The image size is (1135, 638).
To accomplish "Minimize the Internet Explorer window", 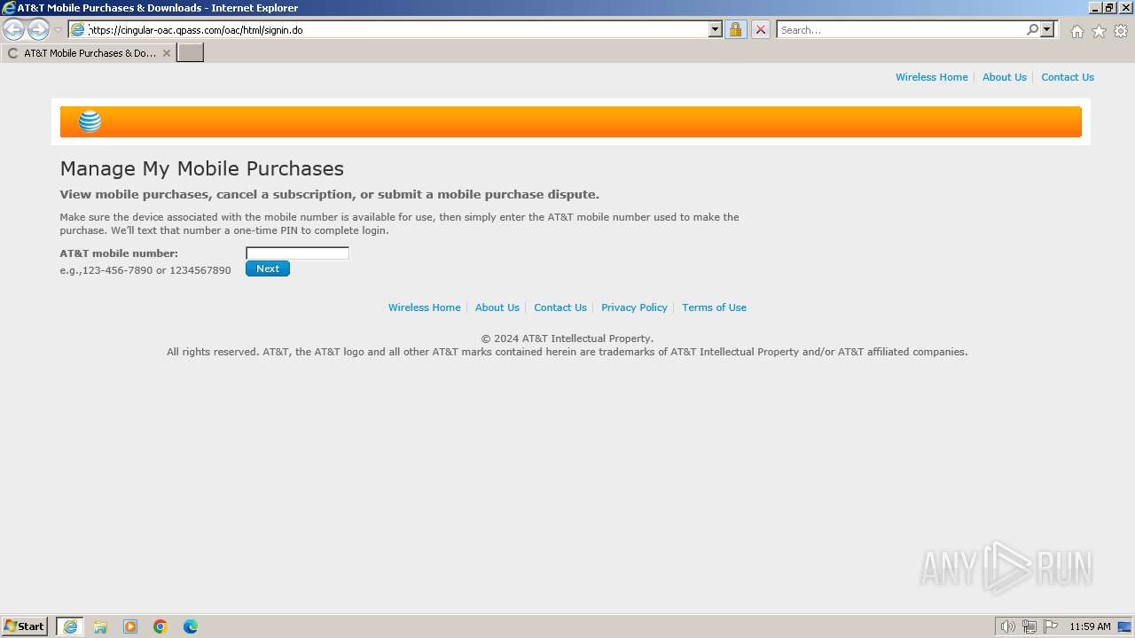I will coord(1096,7).
